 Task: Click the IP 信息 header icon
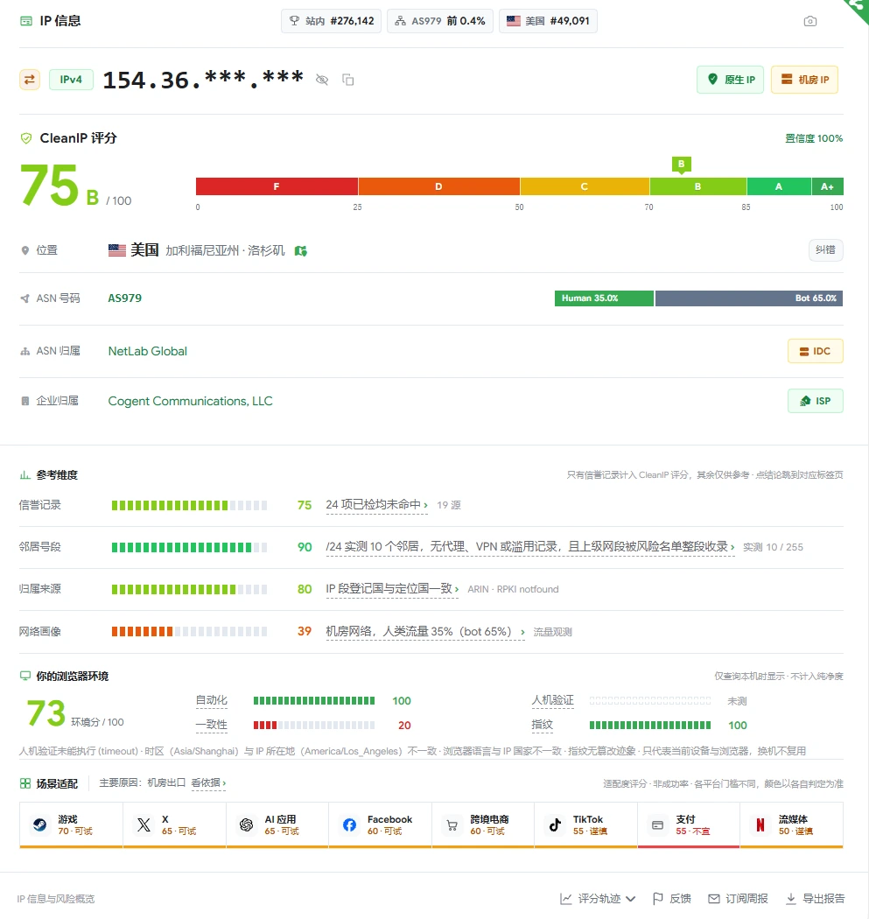[26, 21]
